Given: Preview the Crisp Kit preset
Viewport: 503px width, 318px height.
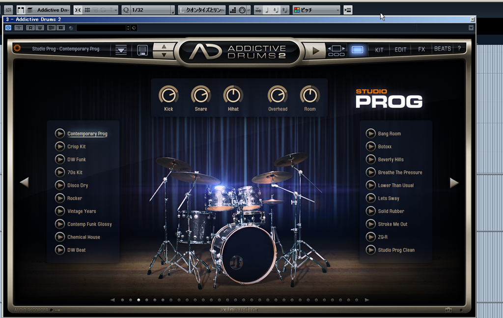Looking at the screenshot, I should 59,146.
